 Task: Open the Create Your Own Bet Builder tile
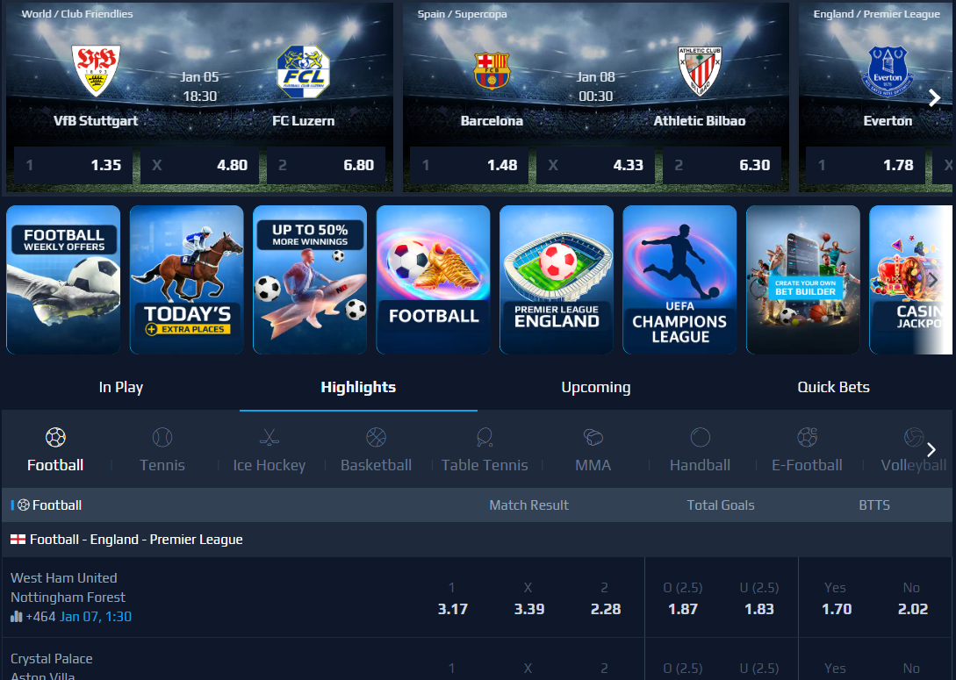tap(803, 280)
